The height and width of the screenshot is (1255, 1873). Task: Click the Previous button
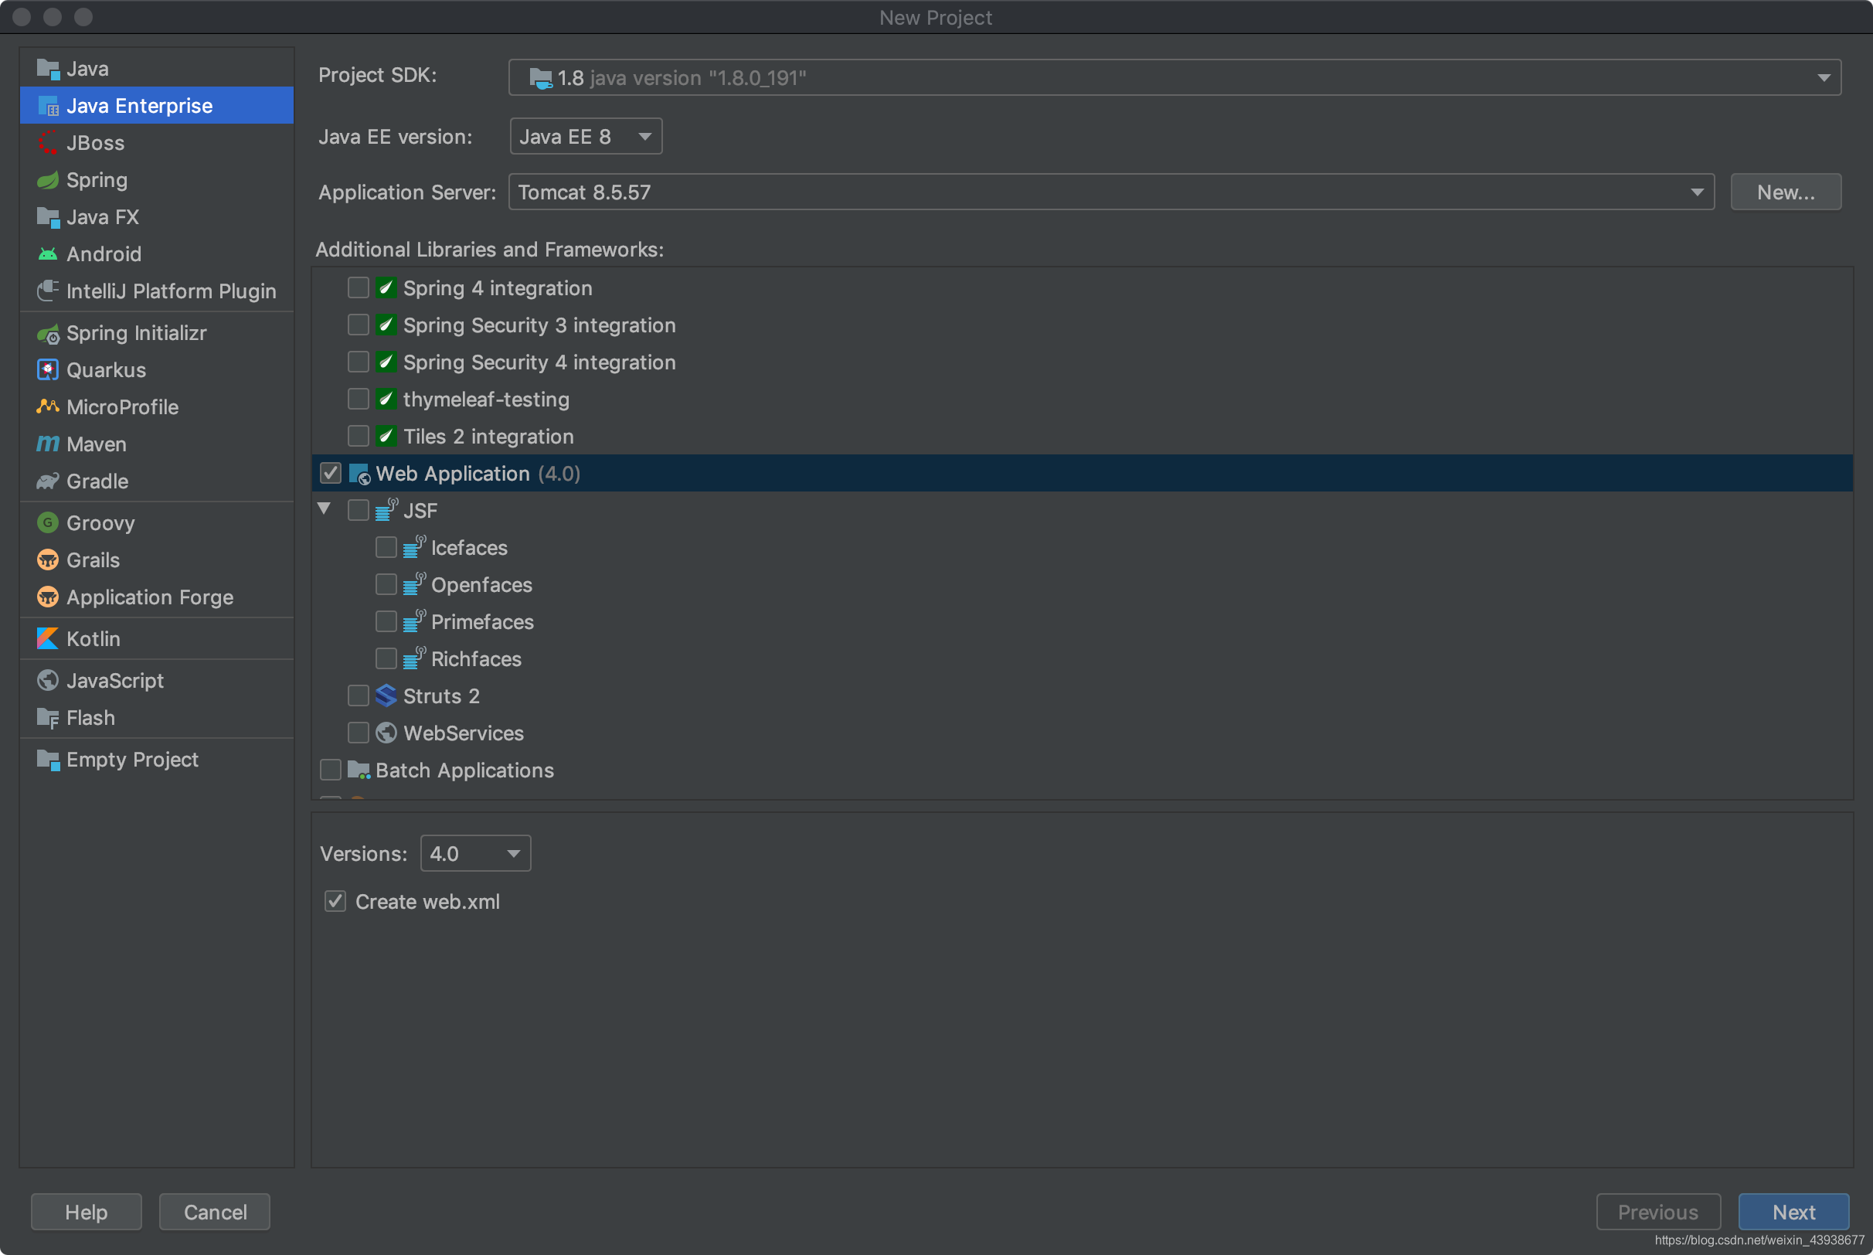1657,1212
